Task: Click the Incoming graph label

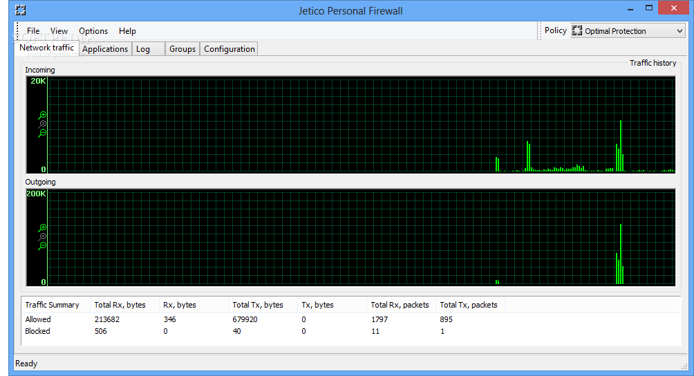Action: [x=40, y=70]
